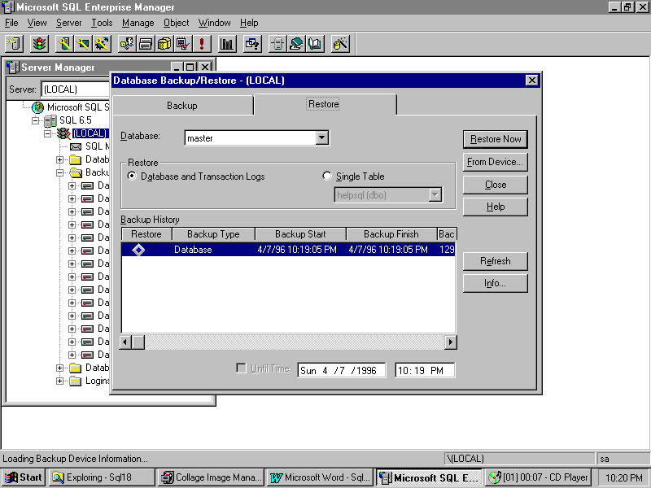Select the Single Table radio button
The height and width of the screenshot is (488, 651).
pos(328,176)
